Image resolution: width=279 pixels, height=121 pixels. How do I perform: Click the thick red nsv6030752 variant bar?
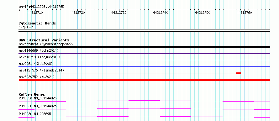pos(144,80)
